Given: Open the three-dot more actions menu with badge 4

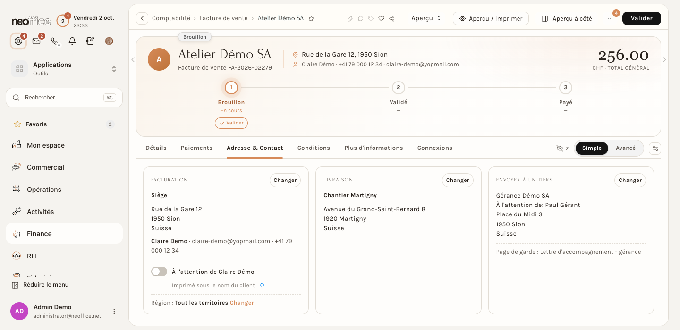Looking at the screenshot, I should pyautogui.click(x=610, y=18).
